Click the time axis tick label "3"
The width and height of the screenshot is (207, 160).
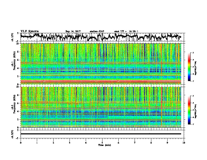click(70, 143)
